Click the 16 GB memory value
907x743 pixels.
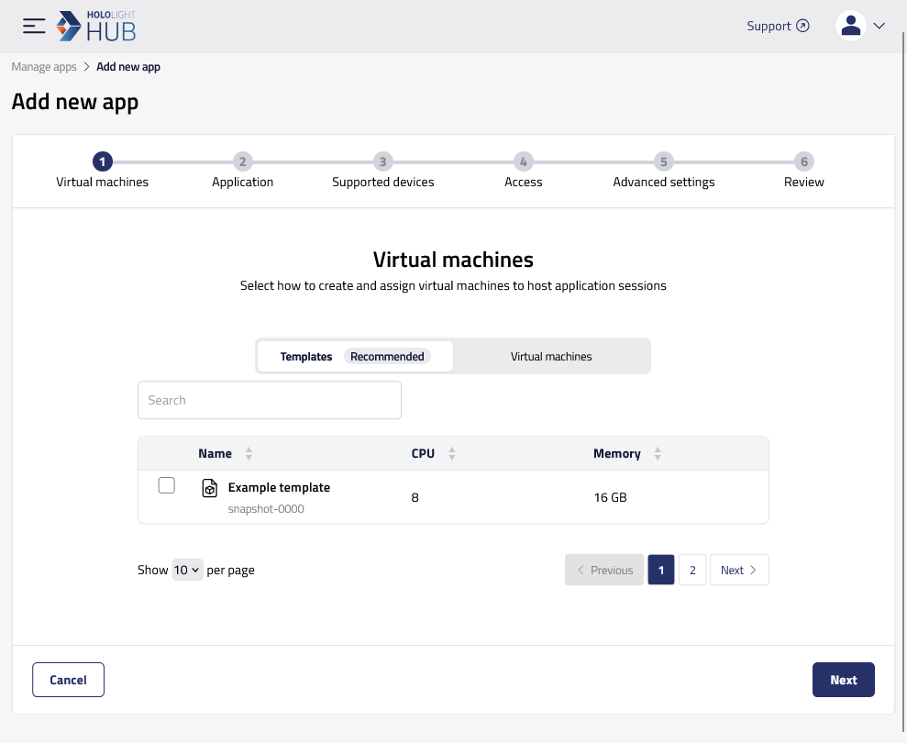(610, 498)
